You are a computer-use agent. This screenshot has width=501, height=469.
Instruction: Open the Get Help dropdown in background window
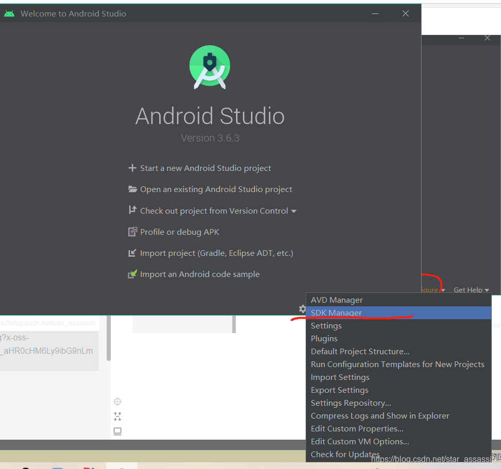coord(471,290)
